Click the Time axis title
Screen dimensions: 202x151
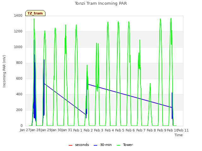[x=179, y=135]
